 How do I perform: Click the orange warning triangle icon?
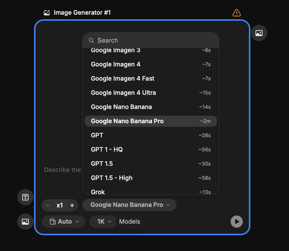(x=236, y=12)
